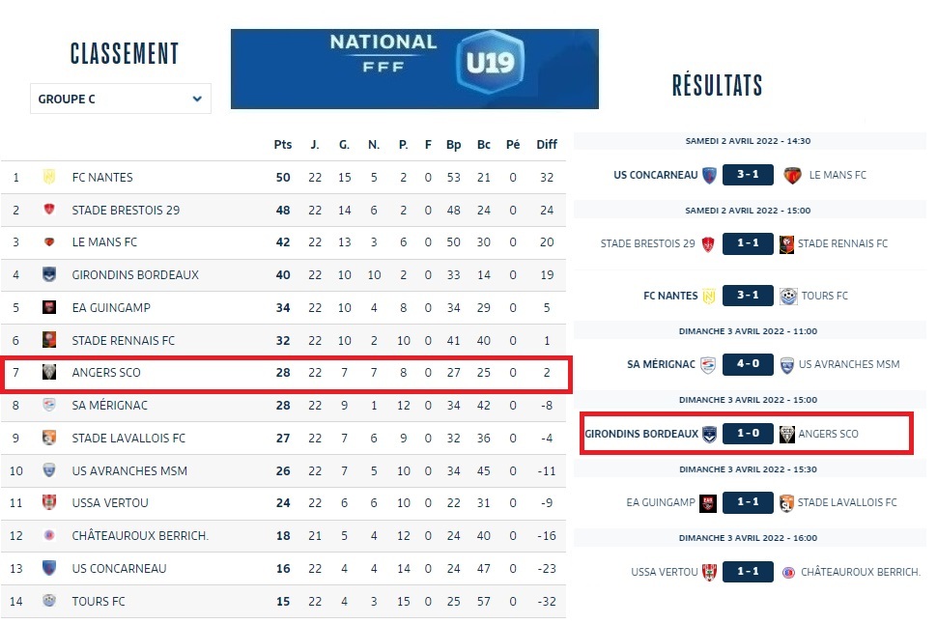Click the Angers SCO logo in standings
Viewport: 937px width, 624px height.
pyautogui.click(x=48, y=372)
